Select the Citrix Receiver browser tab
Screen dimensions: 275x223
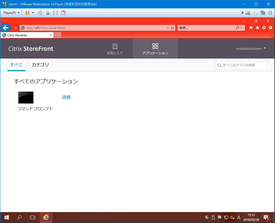[27, 35]
